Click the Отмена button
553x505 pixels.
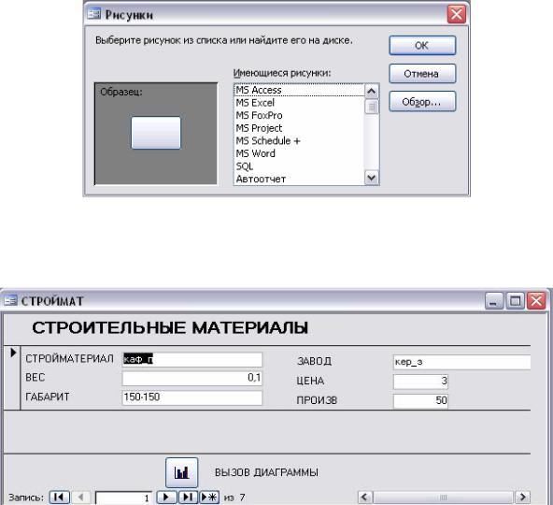pos(422,74)
